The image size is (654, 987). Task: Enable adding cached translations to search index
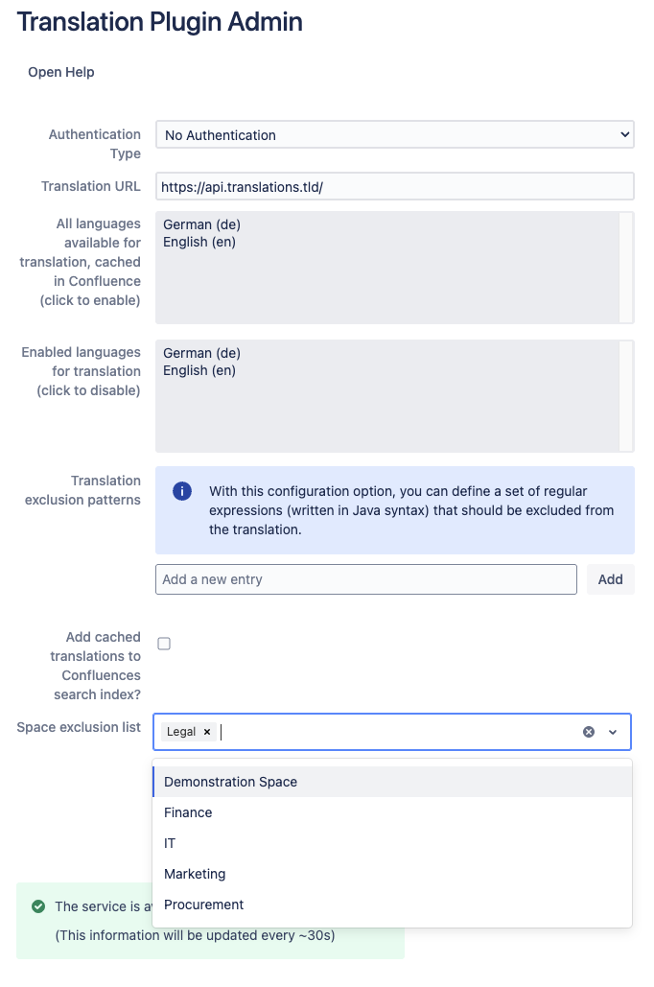pos(164,644)
